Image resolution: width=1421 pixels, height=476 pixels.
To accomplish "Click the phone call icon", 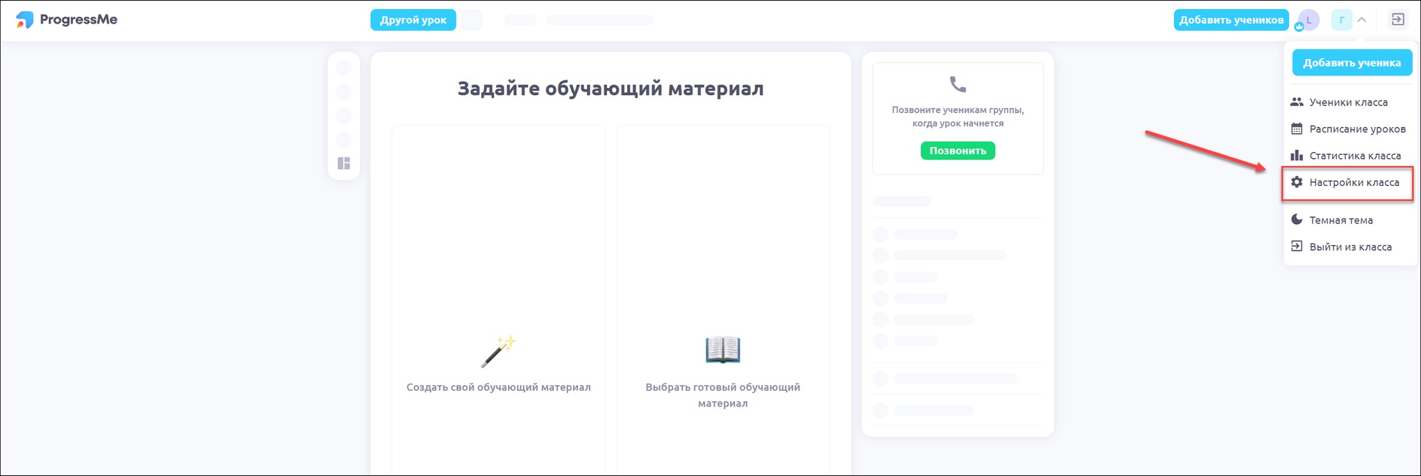I will coord(958,85).
